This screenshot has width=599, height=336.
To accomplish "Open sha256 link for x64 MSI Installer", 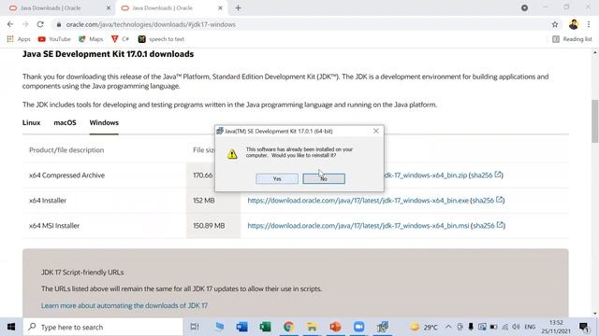I will click(489, 226).
